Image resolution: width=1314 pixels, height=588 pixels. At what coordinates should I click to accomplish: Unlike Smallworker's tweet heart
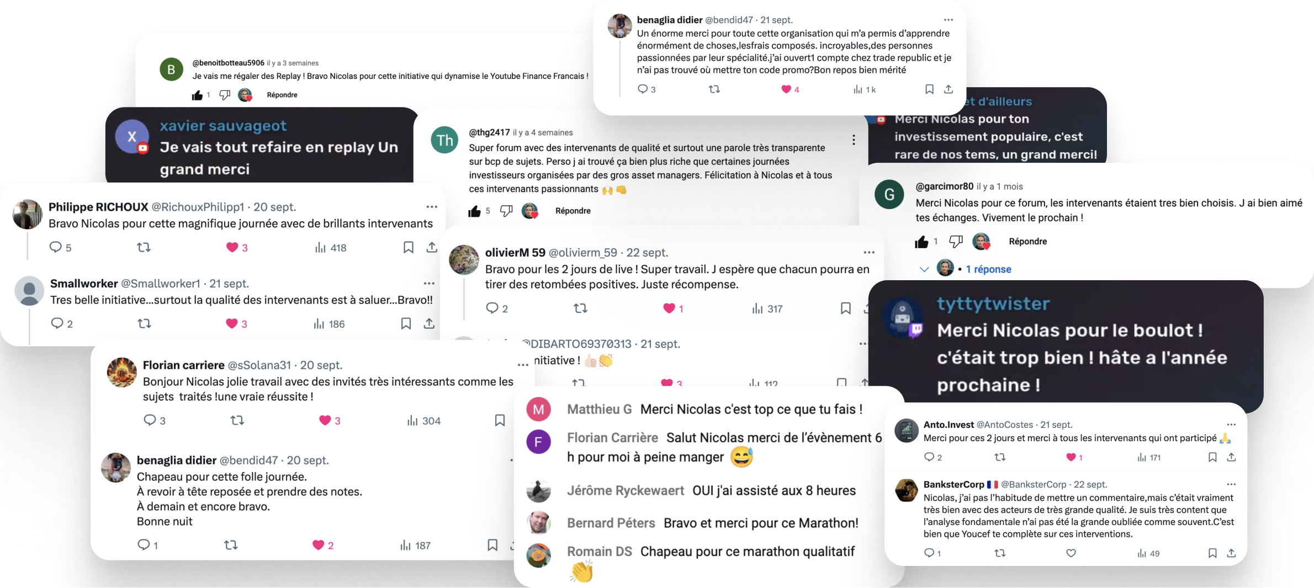point(231,324)
